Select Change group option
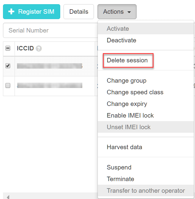This screenshot has width=195, height=199. coord(126,81)
